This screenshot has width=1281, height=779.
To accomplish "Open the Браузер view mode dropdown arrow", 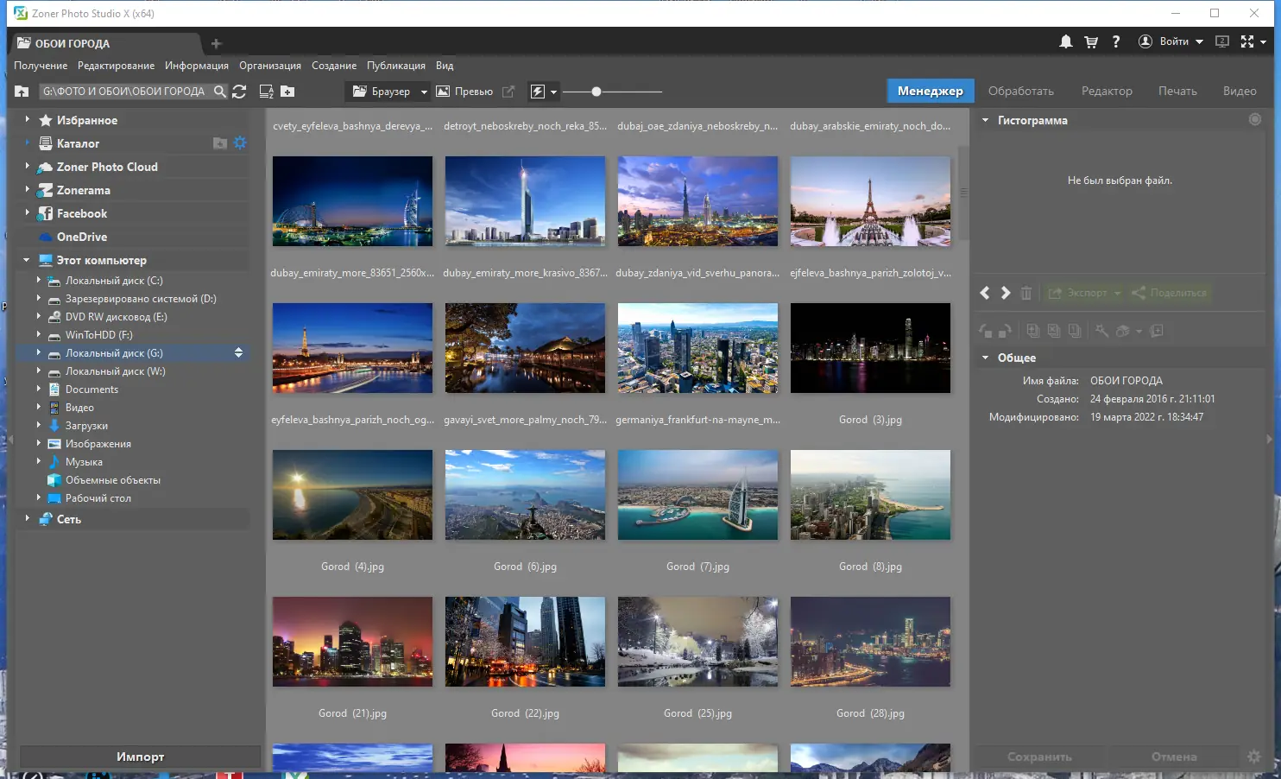I will pyautogui.click(x=425, y=91).
